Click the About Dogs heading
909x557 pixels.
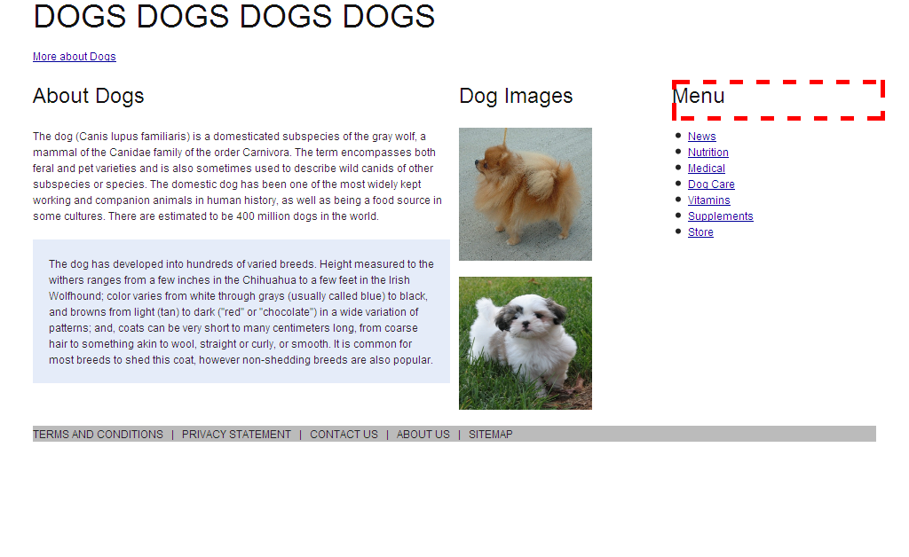click(x=88, y=96)
